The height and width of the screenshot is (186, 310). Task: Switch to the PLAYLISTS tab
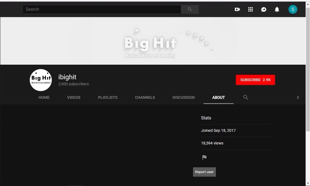pos(108,97)
